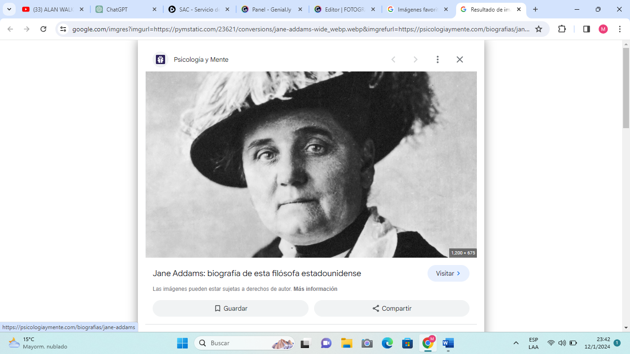The width and height of the screenshot is (630, 354).
Task: Open the Chrome extensions puzzle icon
Action: point(562,29)
